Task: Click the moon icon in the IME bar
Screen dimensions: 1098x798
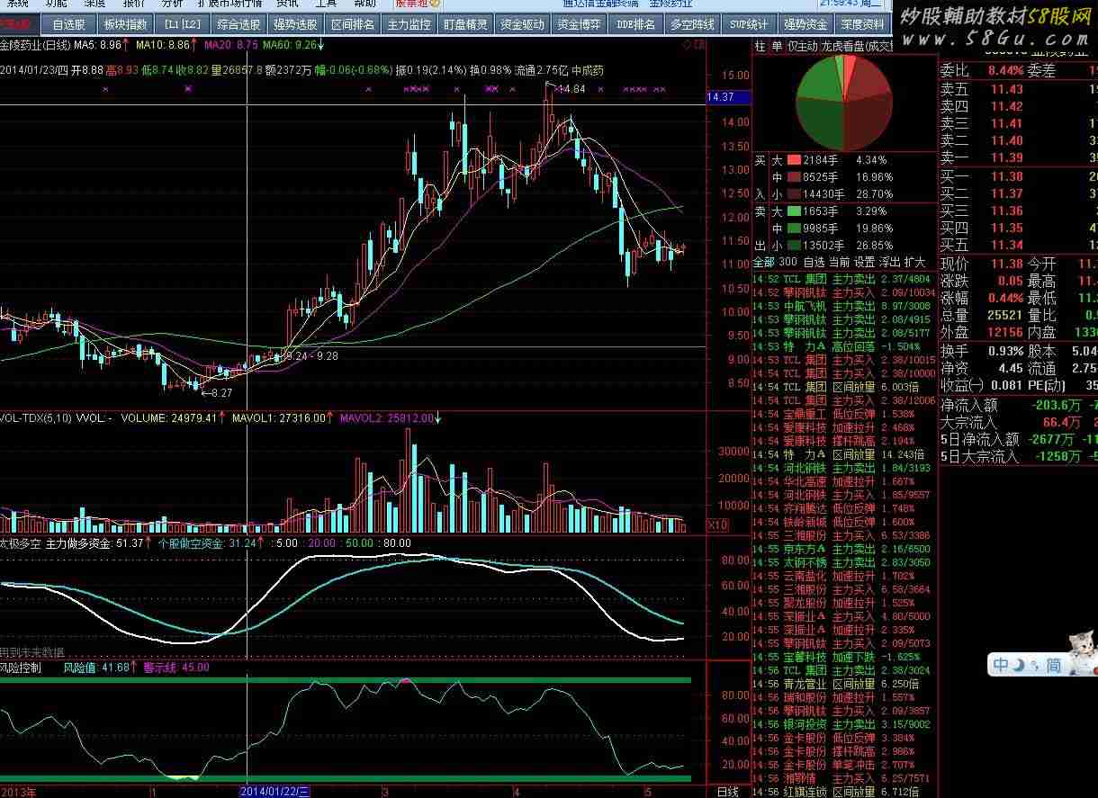Action: tap(1021, 665)
